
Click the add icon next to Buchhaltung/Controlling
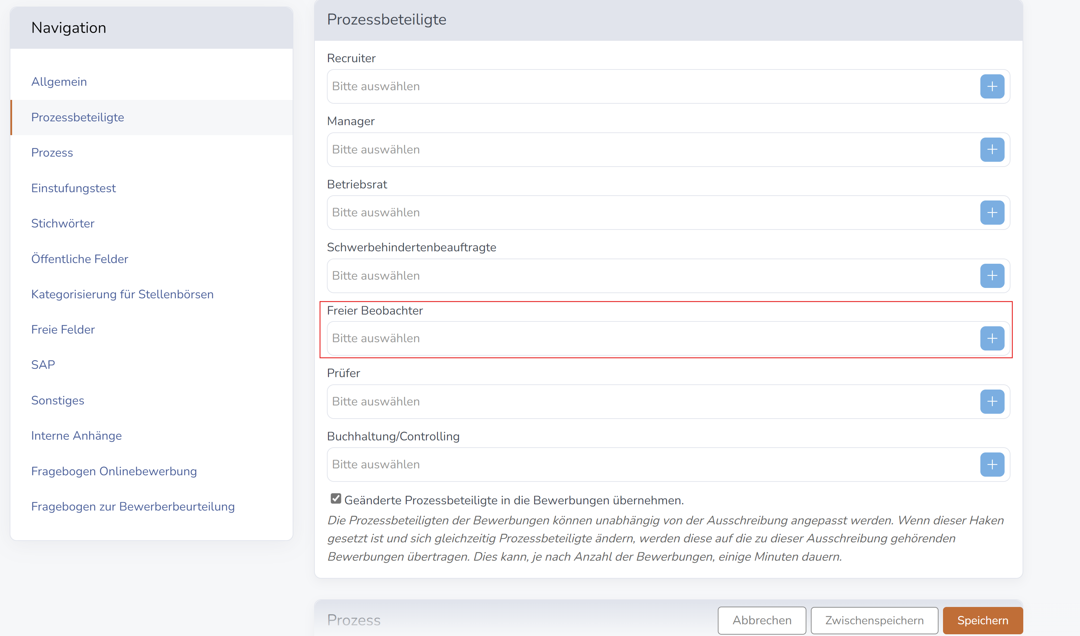click(993, 464)
